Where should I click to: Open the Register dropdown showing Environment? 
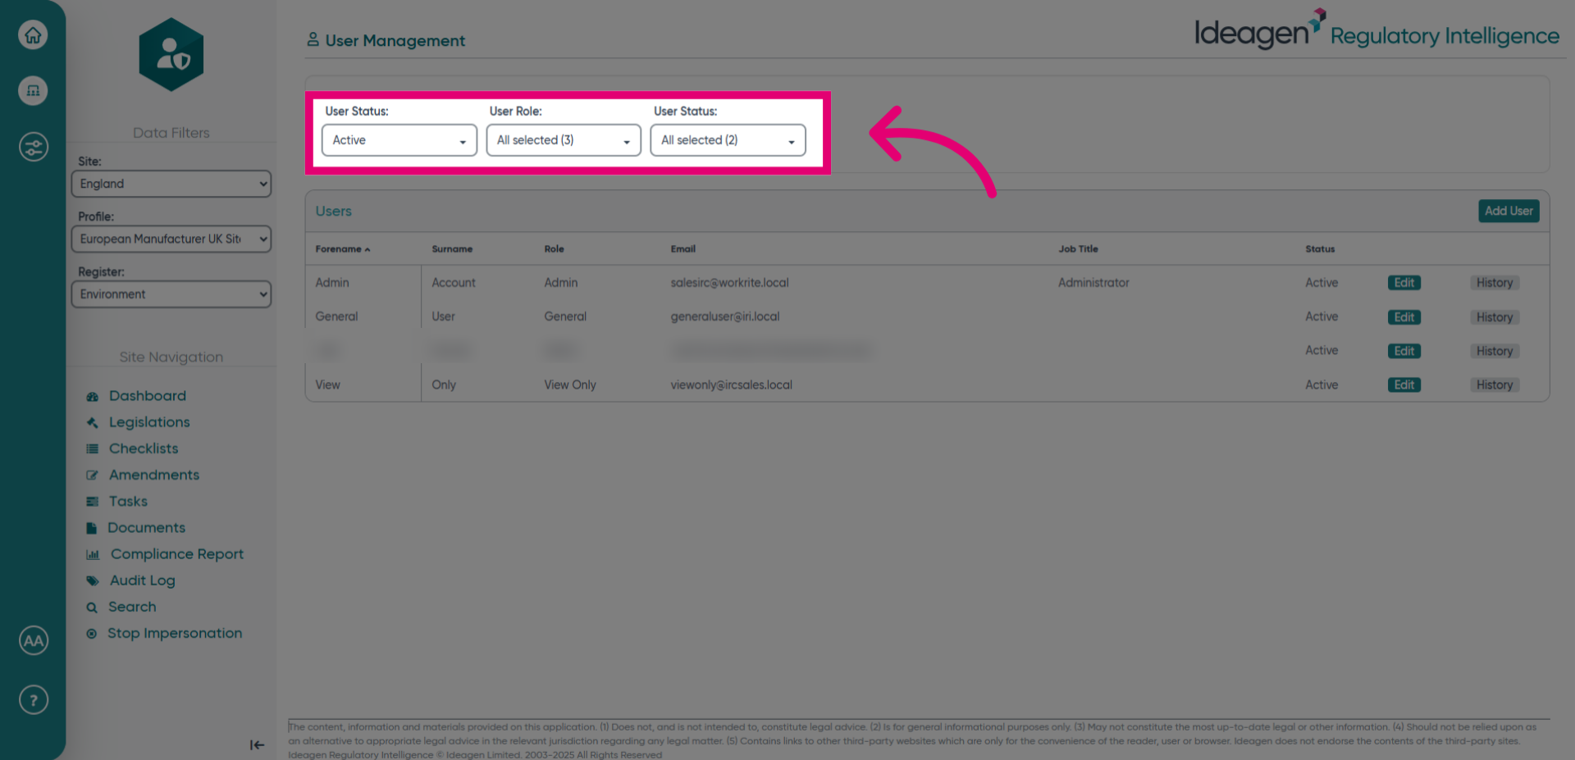(171, 294)
